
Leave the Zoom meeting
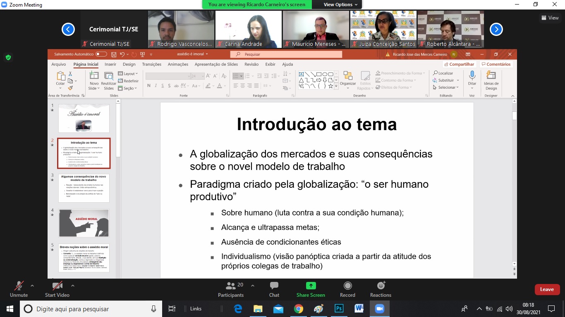547,289
